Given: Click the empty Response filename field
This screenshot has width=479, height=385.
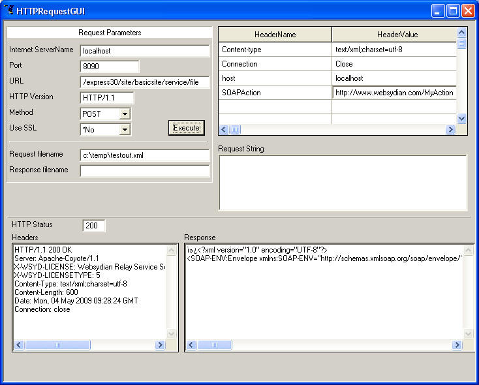Looking at the screenshot, I should 145,171.
